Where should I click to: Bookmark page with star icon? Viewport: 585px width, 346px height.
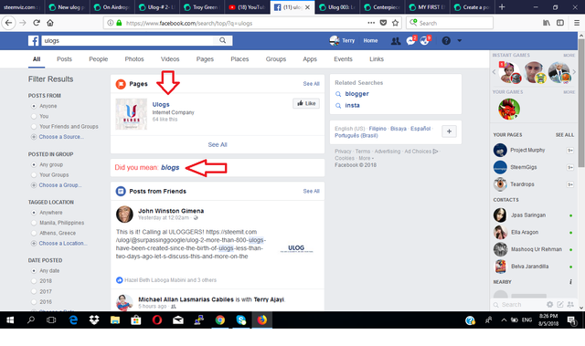(395, 23)
